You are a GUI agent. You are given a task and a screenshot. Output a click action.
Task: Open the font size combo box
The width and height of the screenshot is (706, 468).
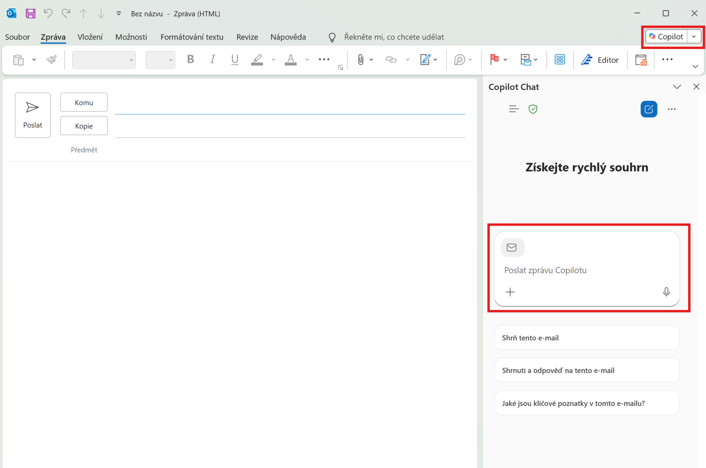pyautogui.click(x=160, y=60)
